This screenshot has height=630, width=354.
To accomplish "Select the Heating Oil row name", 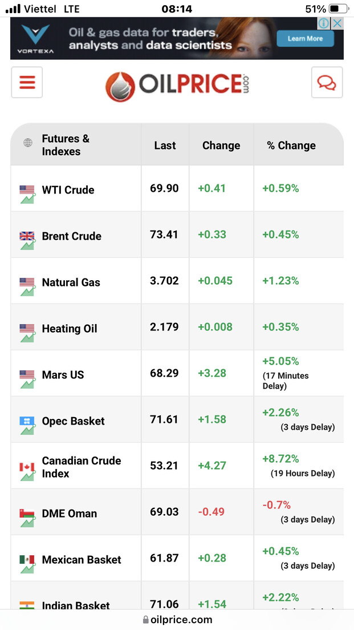I will tap(70, 329).
